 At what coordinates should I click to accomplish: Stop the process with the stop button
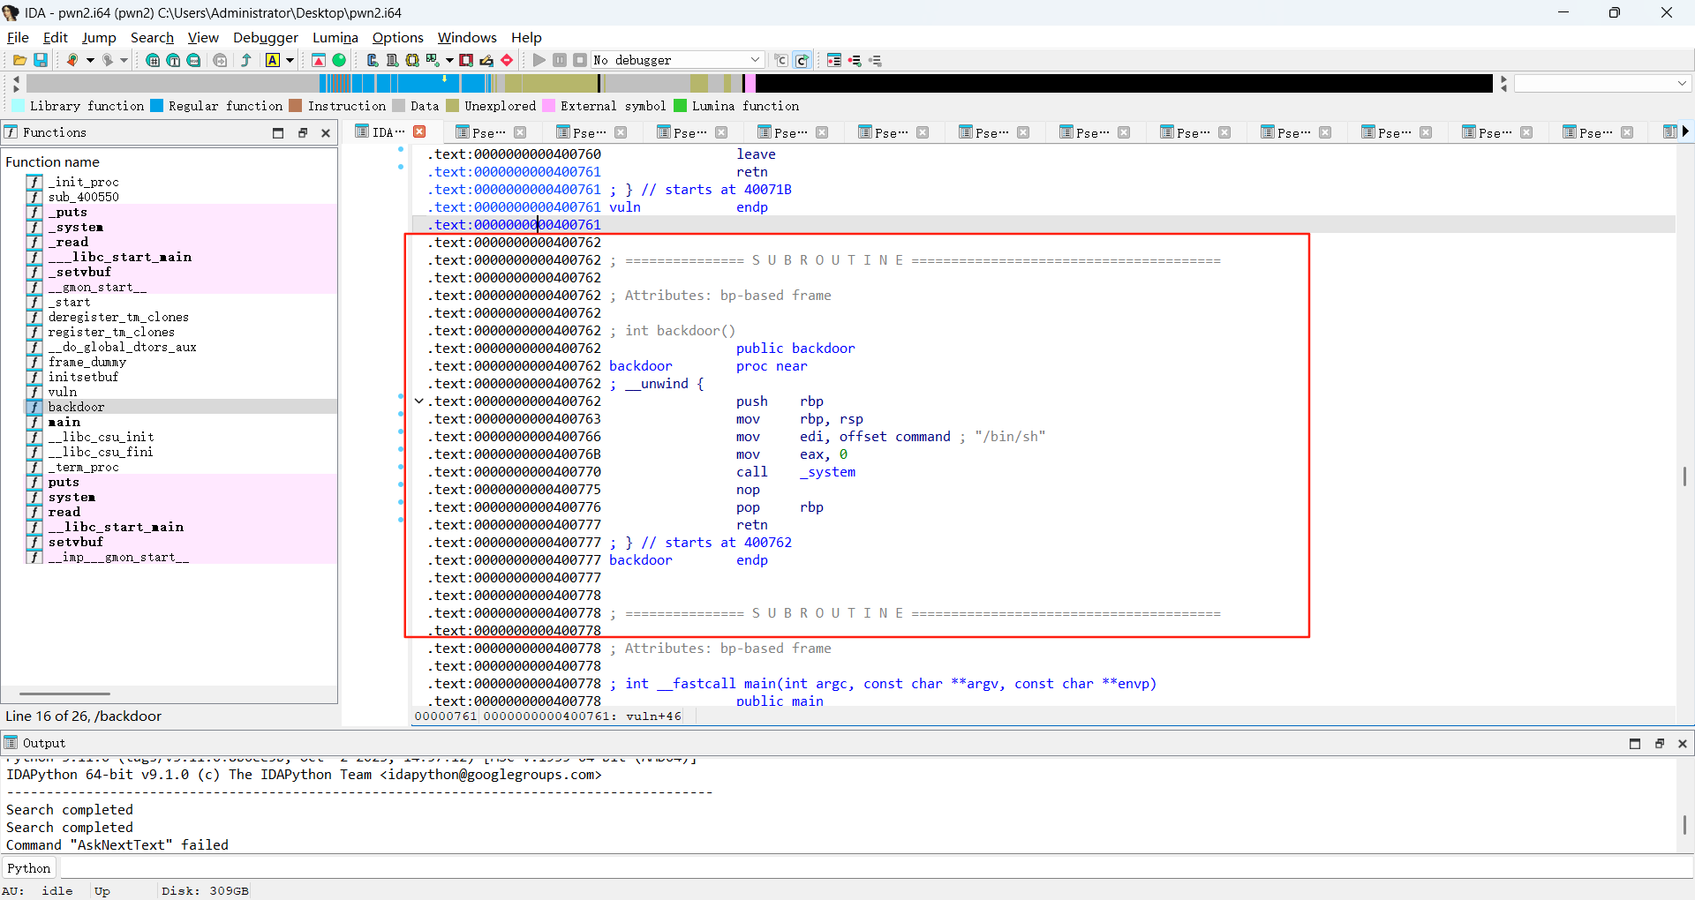pyautogui.click(x=580, y=60)
